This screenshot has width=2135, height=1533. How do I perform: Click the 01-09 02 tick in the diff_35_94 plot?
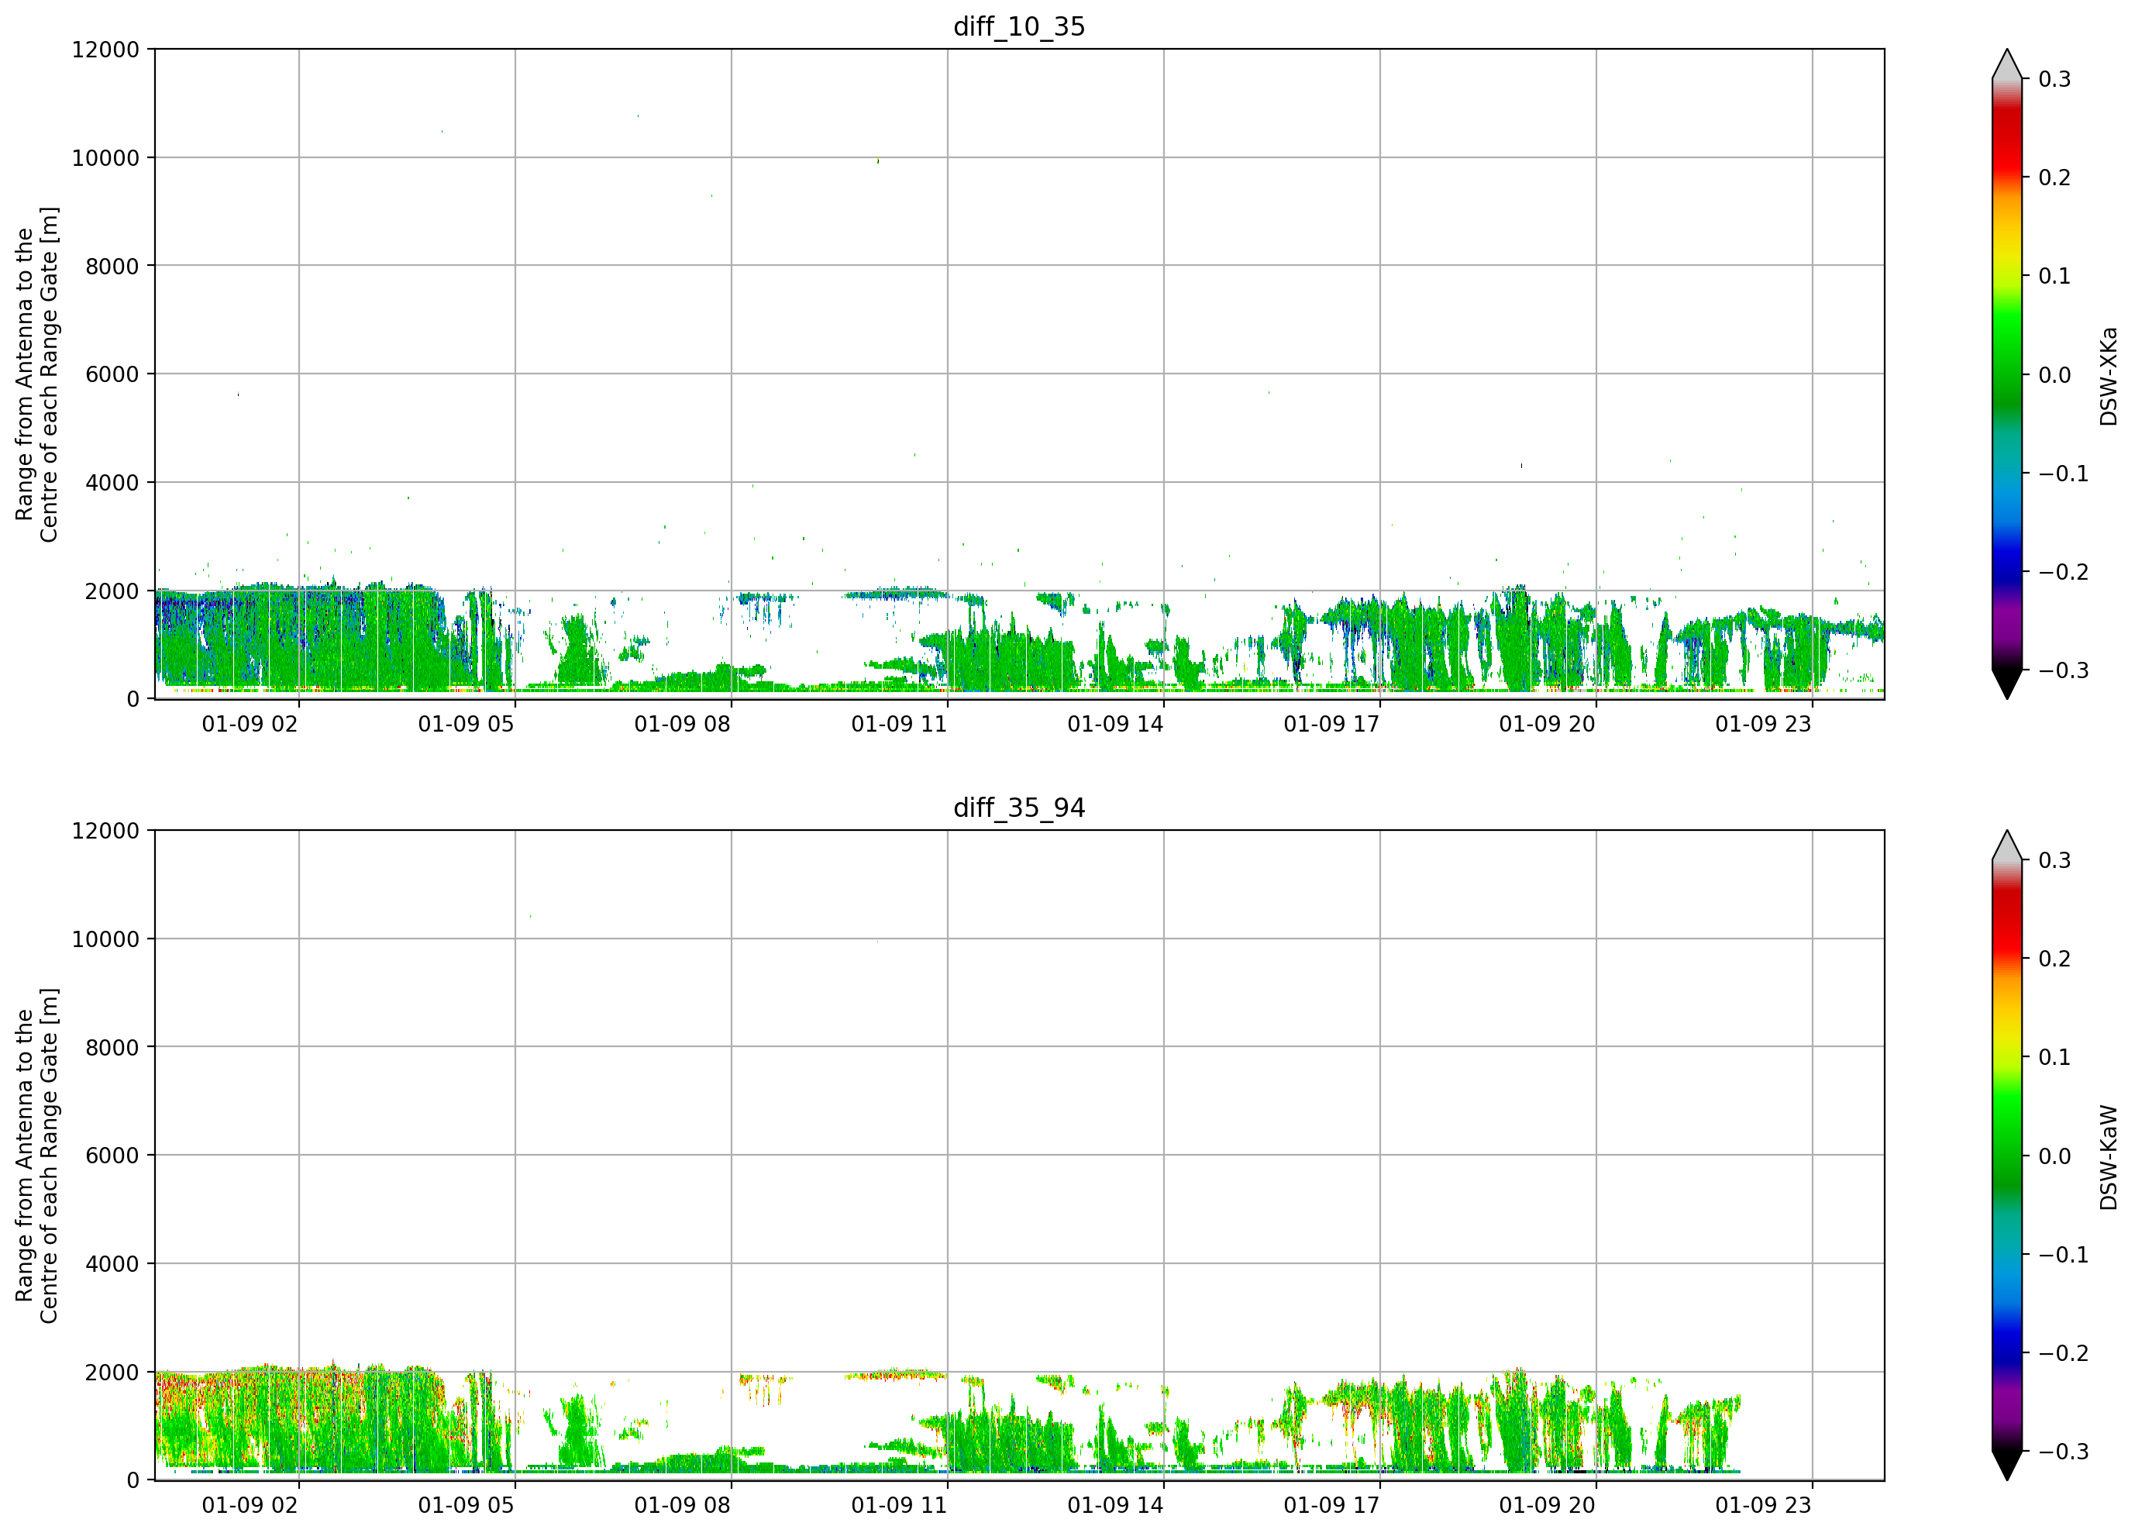tap(250, 1506)
